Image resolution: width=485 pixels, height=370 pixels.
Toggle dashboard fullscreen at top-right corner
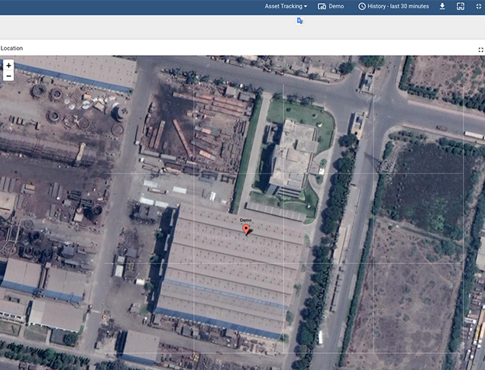(478, 6)
